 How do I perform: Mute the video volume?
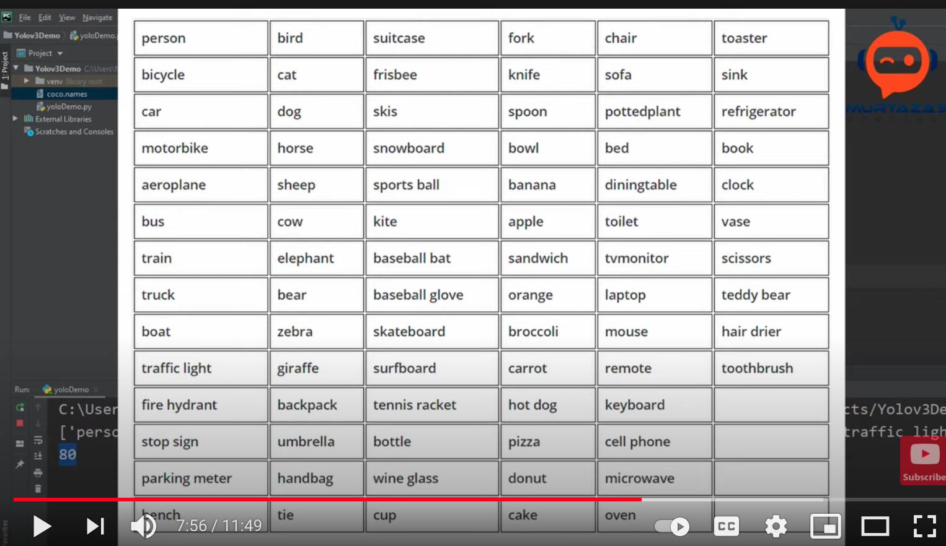(x=144, y=527)
